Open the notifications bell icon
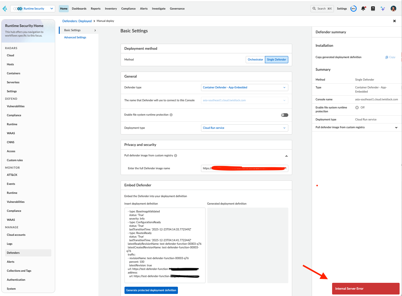This screenshot has width=402, height=296. pyautogui.click(x=363, y=9)
